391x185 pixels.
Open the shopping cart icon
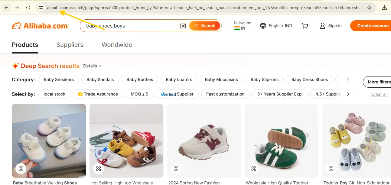(305, 26)
